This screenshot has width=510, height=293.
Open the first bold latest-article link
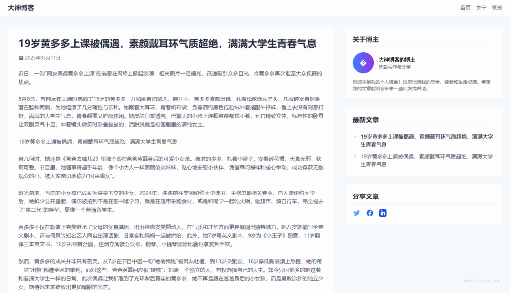click(x=426, y=140)
